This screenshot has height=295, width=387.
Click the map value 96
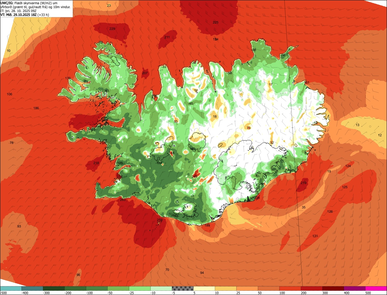pos(78,275)
